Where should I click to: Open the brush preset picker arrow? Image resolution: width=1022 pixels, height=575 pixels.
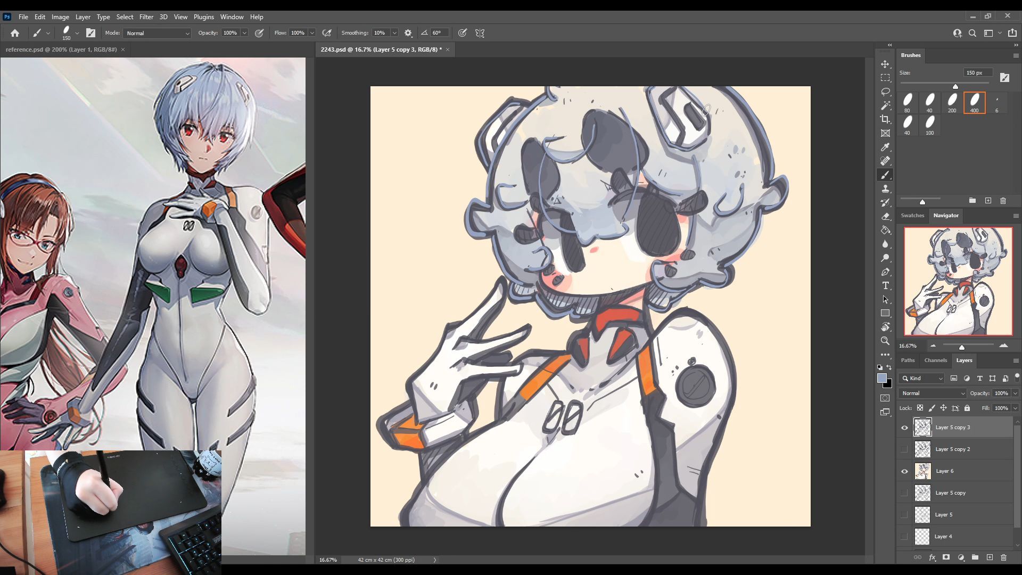pyautogui.click(x=77, y=33)
